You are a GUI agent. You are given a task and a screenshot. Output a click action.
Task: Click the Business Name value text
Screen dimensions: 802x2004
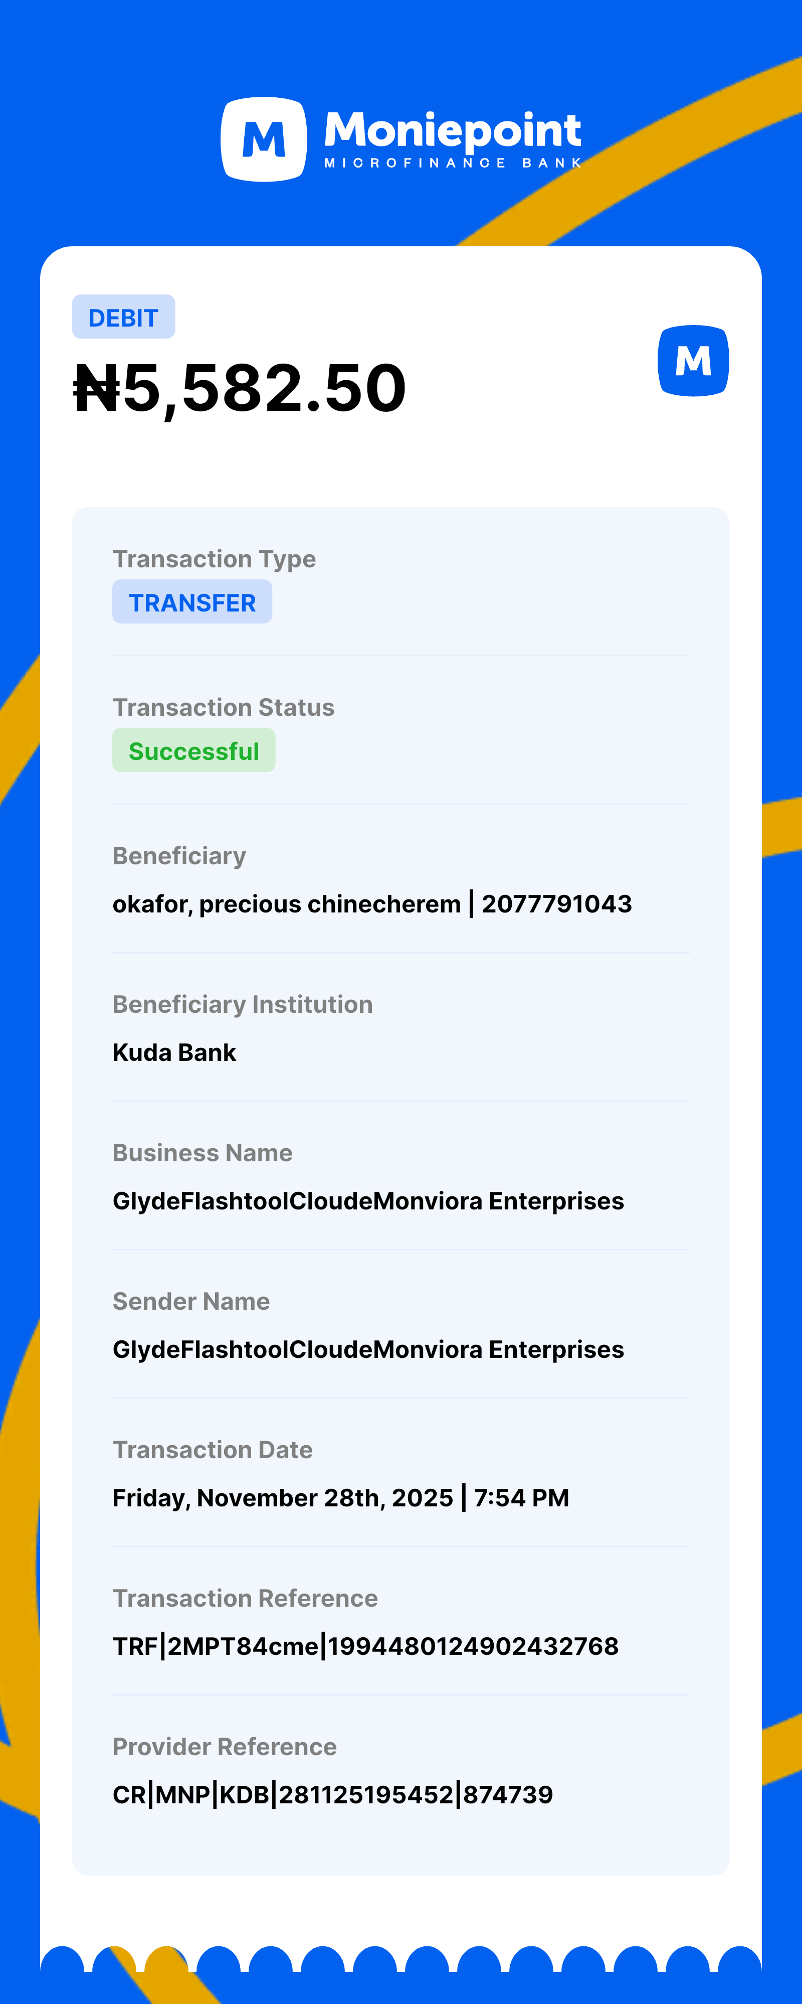(x=367, y=1201)
